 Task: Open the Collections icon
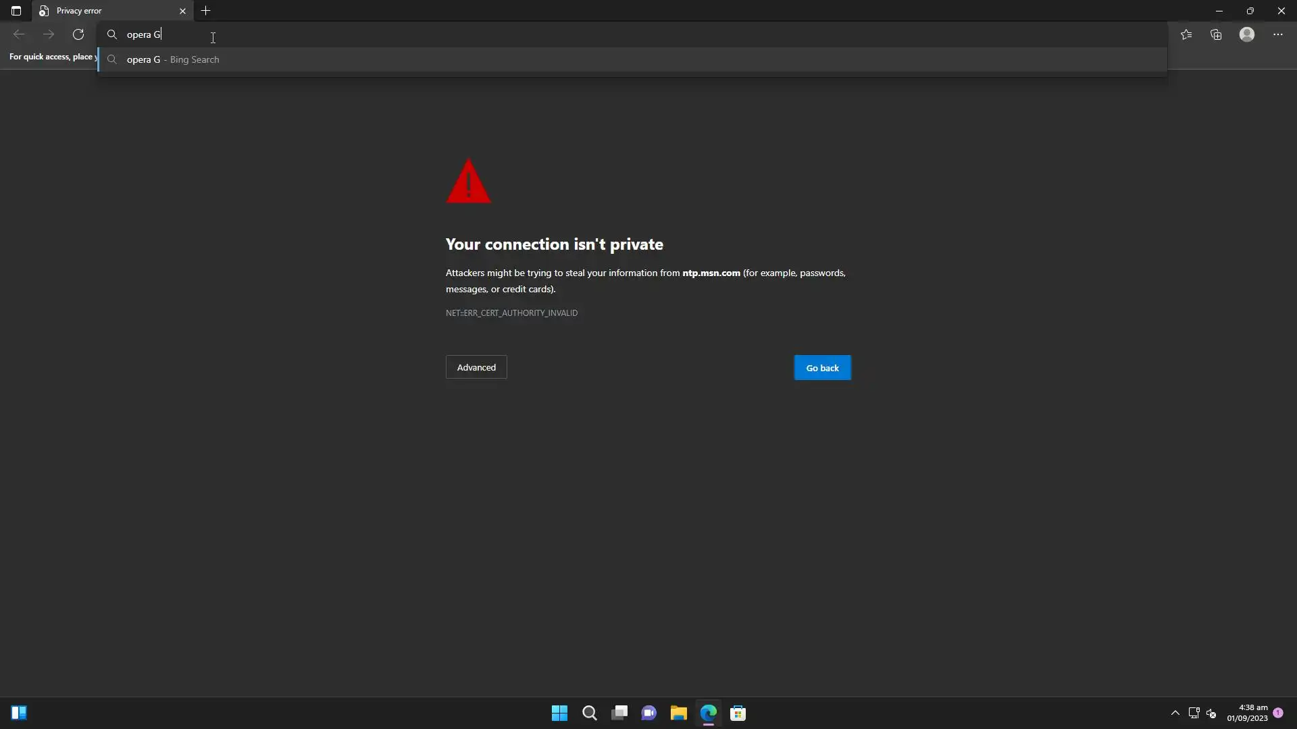[1216, 34]
